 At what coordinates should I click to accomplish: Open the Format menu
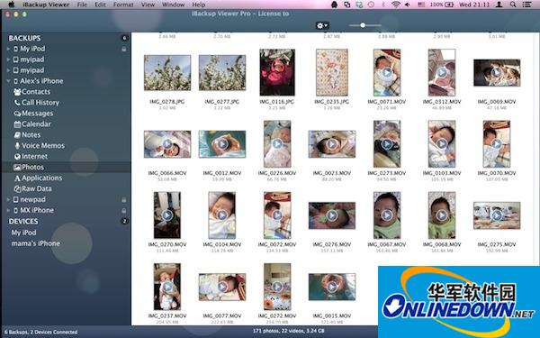click(x=123, y=5)
